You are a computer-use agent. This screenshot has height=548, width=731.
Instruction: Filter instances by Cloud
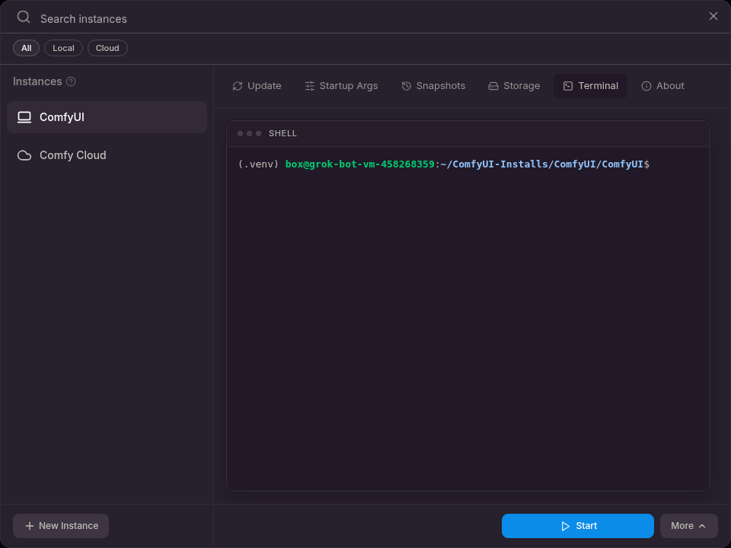tap(107, 48)
